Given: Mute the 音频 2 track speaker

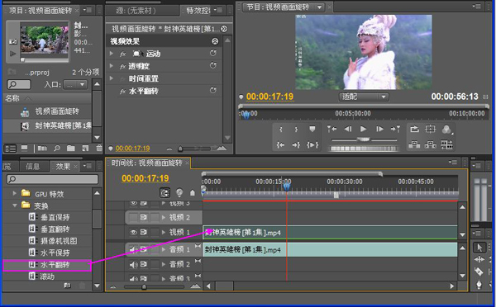Looking at the screenshot, I should tap(133, 264).
